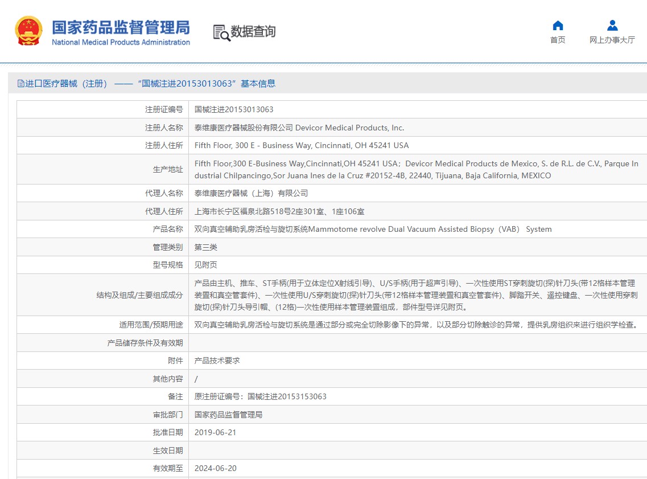Viewport: 647px width, 479px height.
Task: Open 网上办事大厅 via the person icon
Action: tap(612, 26)
